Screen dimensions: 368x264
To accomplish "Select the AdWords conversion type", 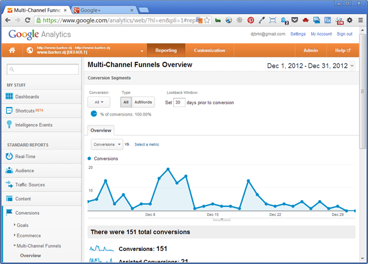I will [x=143, y=102].
